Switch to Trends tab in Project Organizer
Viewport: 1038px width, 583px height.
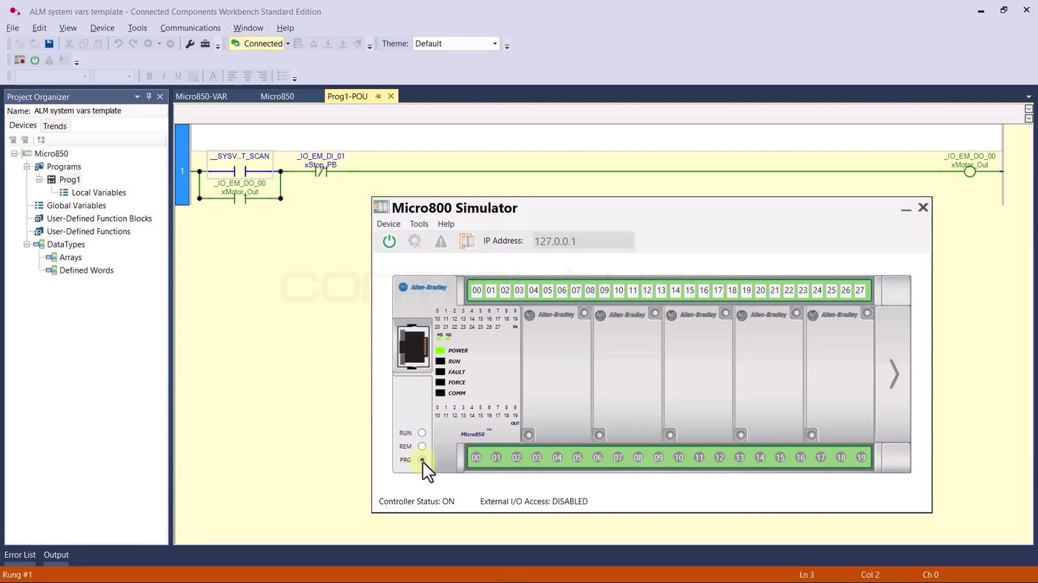coord(55,126)
